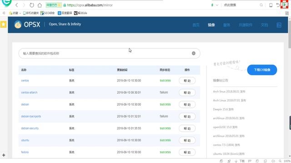Image resolution: width=291 pixels, height=163 pixels.
Task: Click the help button in fedora row
Action: click(x=187, y=152)
